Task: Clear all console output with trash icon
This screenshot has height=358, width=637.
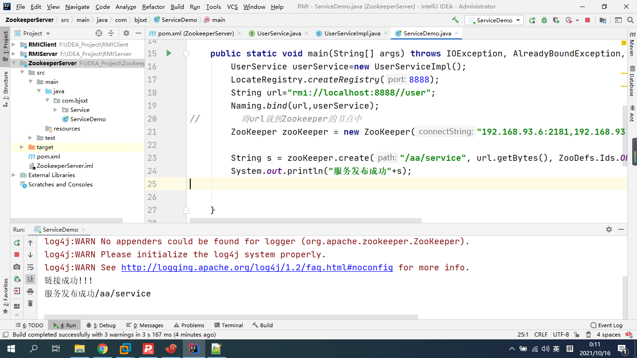Action: [30, 303]
